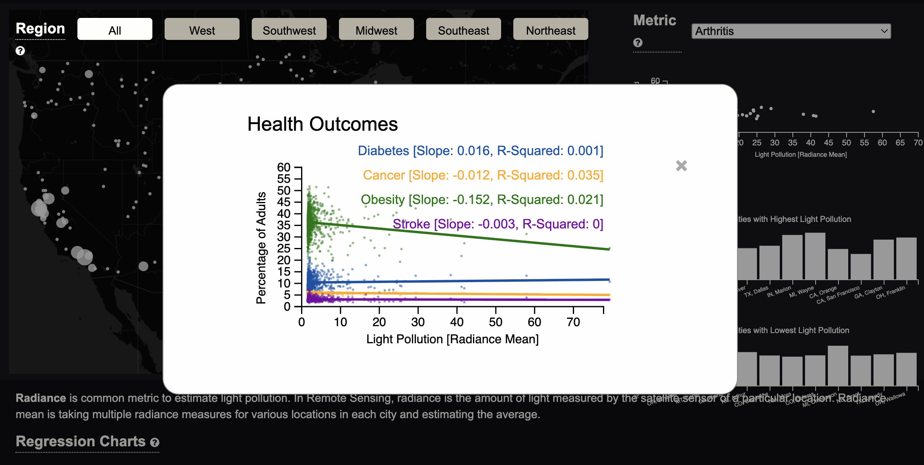Click the help icon under Region
This screenshot has width=924, height=465.
pyautogui.click(x=20, y=51)
